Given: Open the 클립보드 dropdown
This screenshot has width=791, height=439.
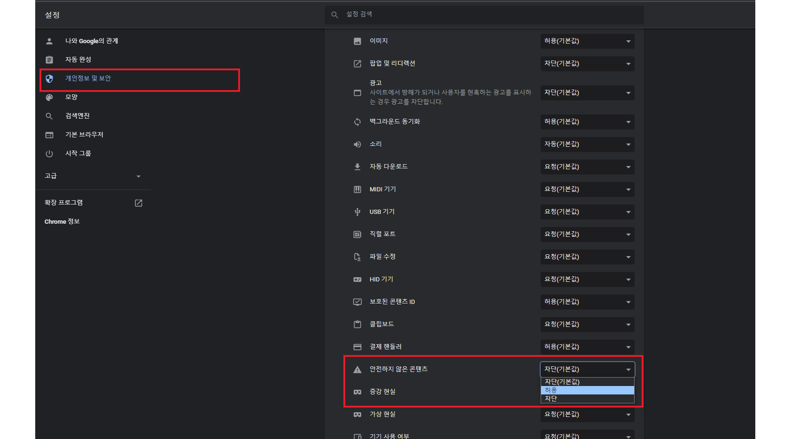Looking at the screenshot, I should pos(587,325).
